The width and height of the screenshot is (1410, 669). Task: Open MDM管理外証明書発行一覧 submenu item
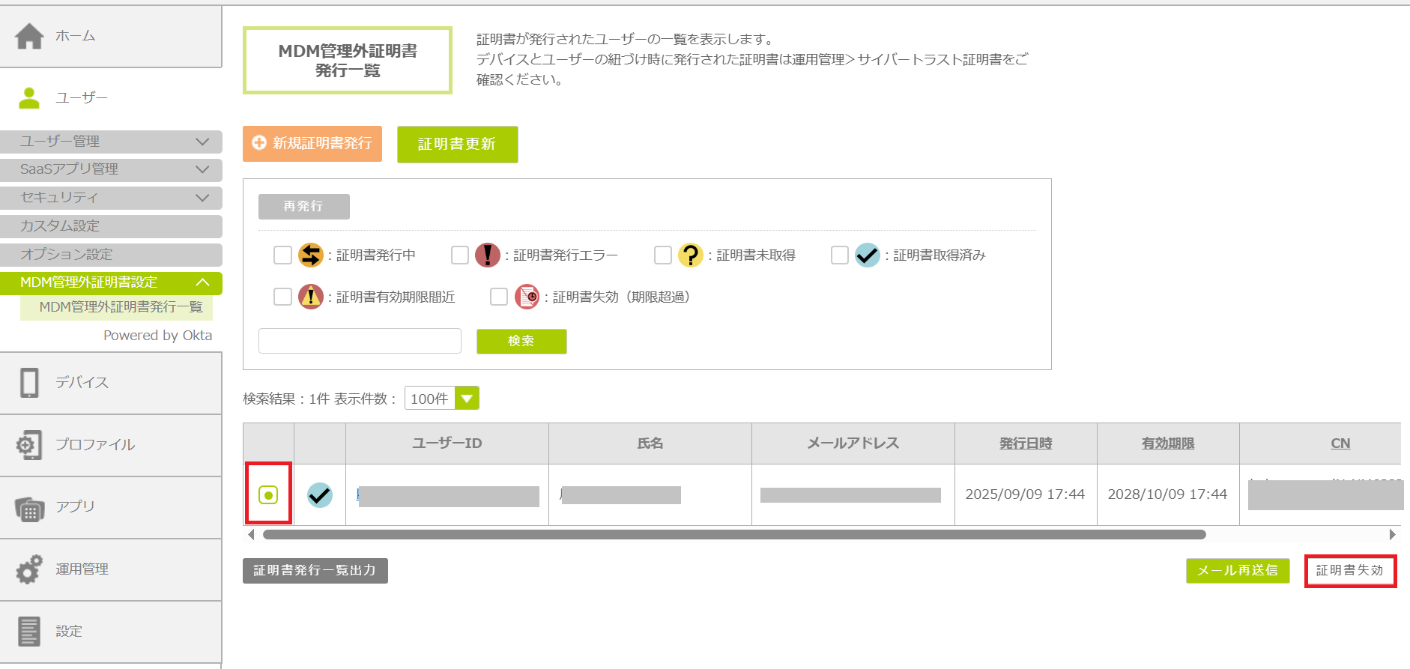[x=121, y=307]
